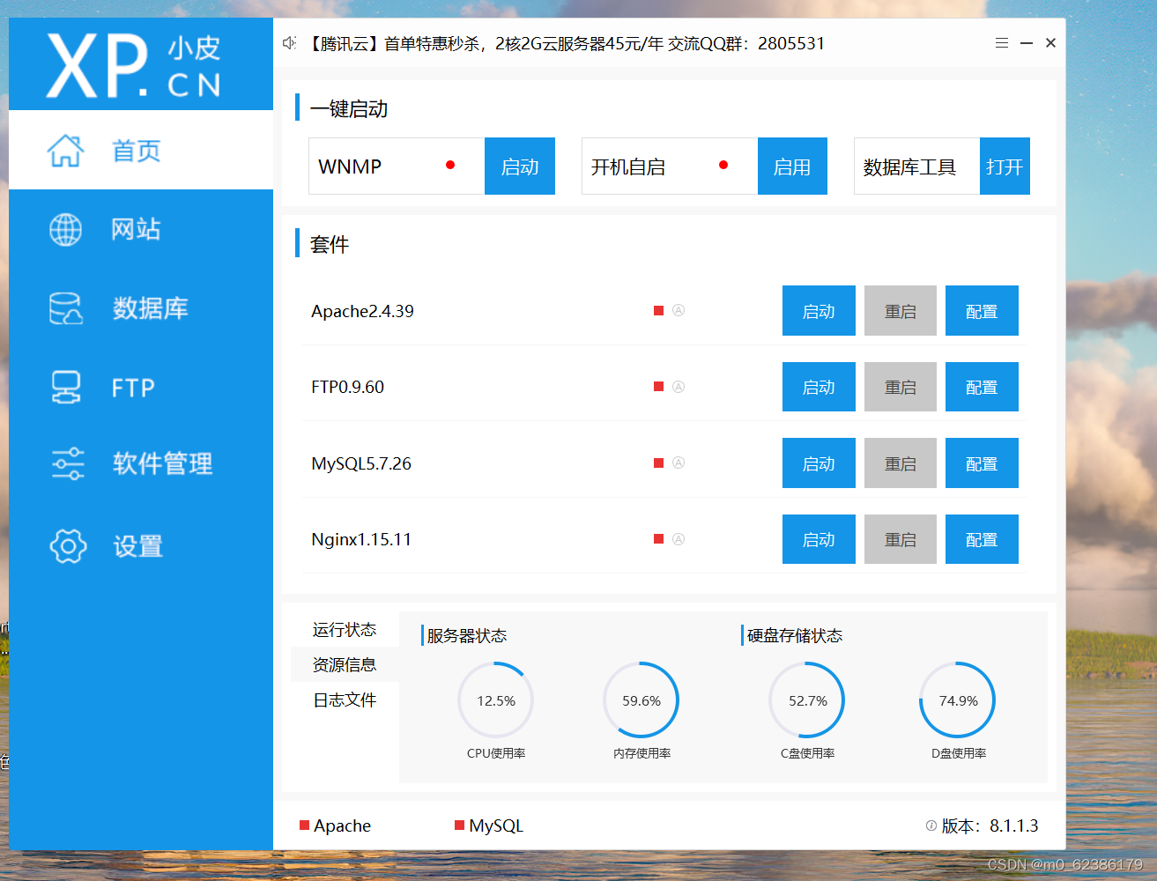Start WNMP with the 启动 button
Screen dimensions: 1157x881
(520, 167)
